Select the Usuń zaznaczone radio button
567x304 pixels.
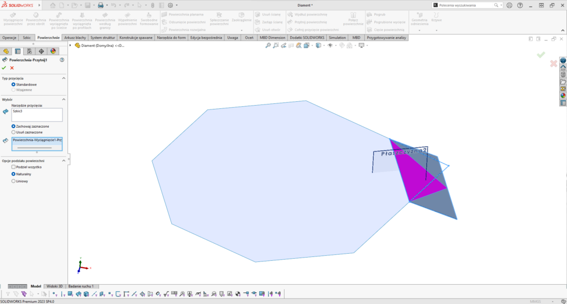tap(14, 132)
